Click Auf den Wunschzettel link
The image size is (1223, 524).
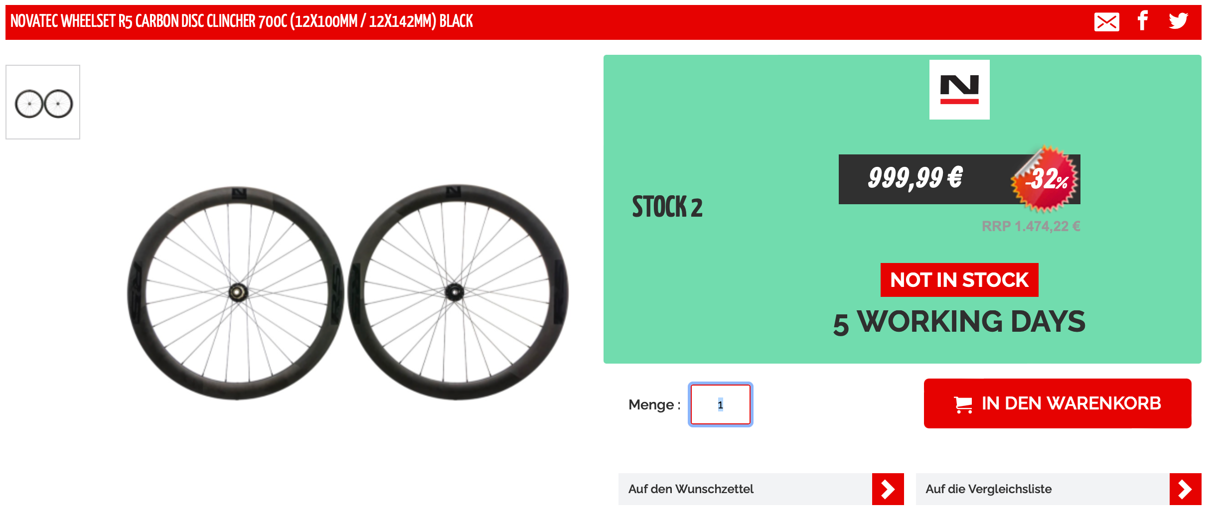click(691, 489)
